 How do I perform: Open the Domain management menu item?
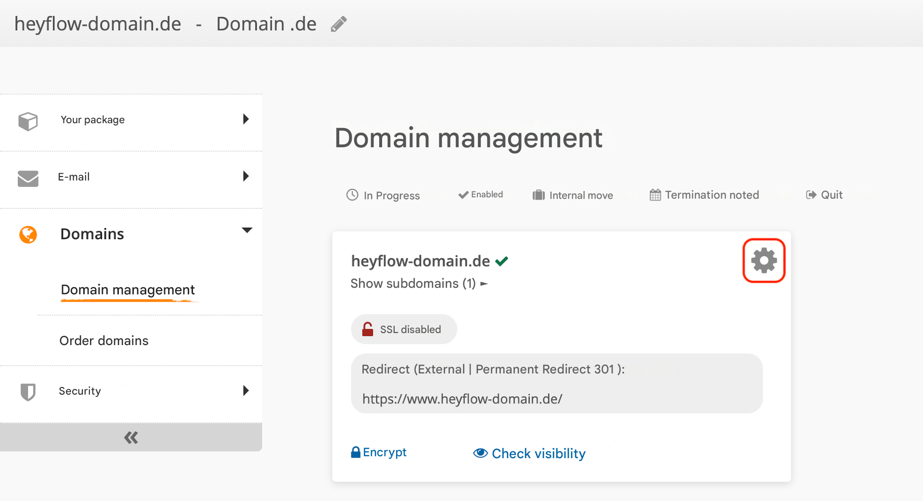point(128,290)
